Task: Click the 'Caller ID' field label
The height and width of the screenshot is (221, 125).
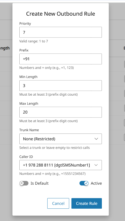Action: pos(26,157)
